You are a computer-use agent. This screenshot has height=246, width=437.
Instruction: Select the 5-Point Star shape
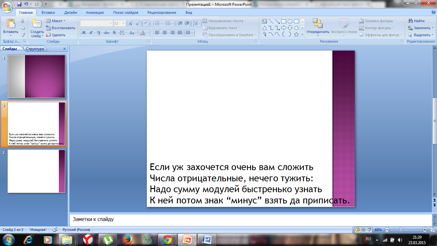click(296, 34)
